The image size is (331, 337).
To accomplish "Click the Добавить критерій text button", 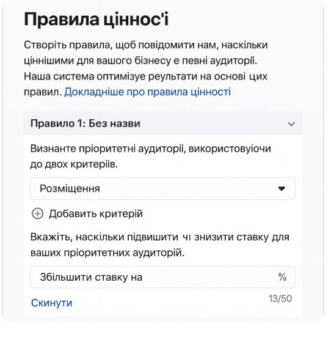I will pyautogui.click(x=96, y=213).
